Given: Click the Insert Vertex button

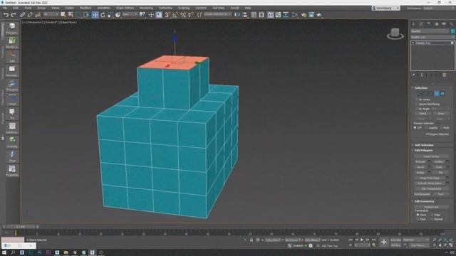Looking at the screenshot, I should [x=431, y=156].
